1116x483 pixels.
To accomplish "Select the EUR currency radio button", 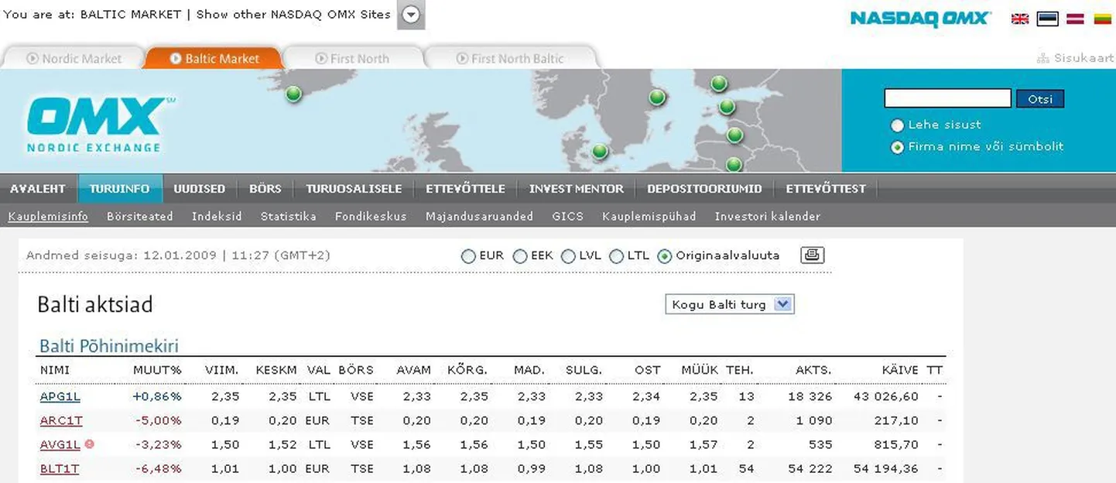I will tap(468, 256).
